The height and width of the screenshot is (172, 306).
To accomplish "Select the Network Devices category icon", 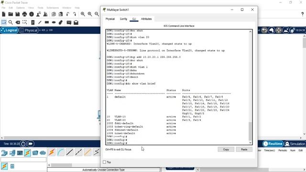I will pos(4,153).
